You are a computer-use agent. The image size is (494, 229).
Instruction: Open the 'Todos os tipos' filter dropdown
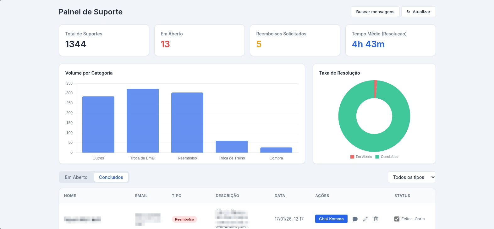[x=412, y=177]
